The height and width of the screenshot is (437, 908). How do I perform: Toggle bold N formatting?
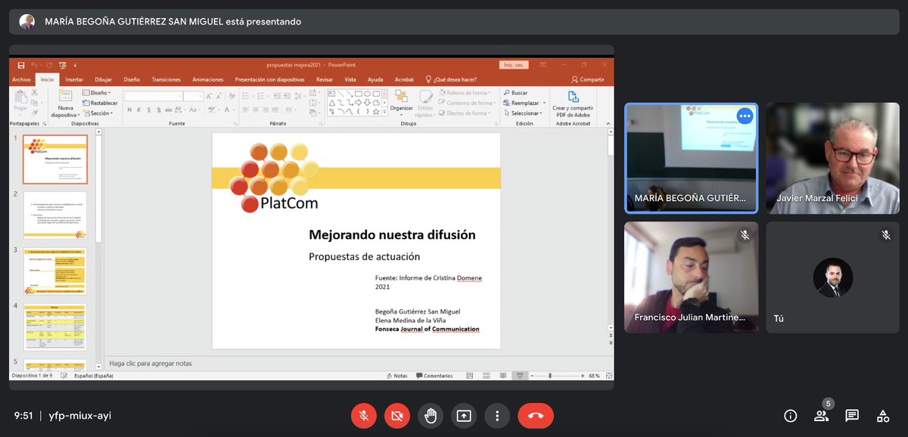129,110
